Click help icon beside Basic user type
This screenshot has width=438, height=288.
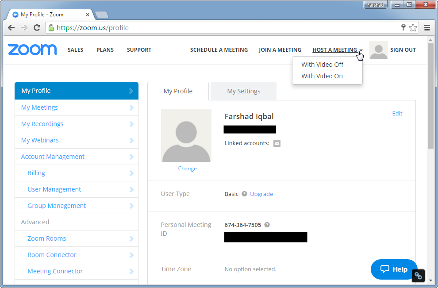click(x=244, y=194)
